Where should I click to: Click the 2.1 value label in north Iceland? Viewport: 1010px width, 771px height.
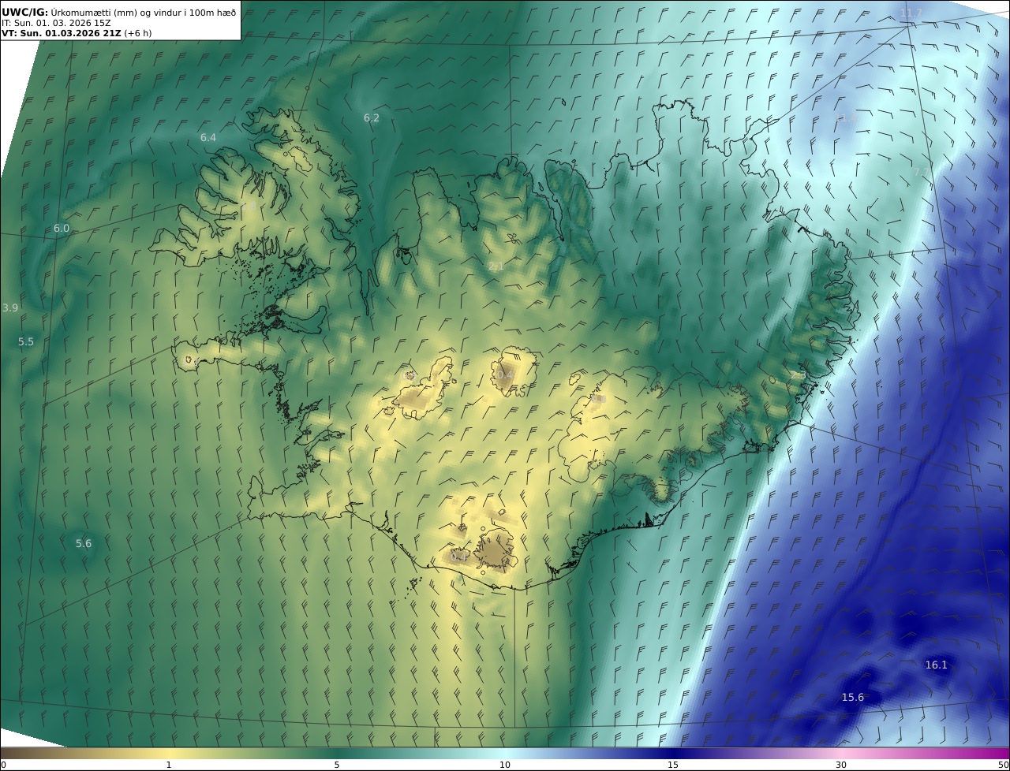pyautogui.click(x=496, y=266)
